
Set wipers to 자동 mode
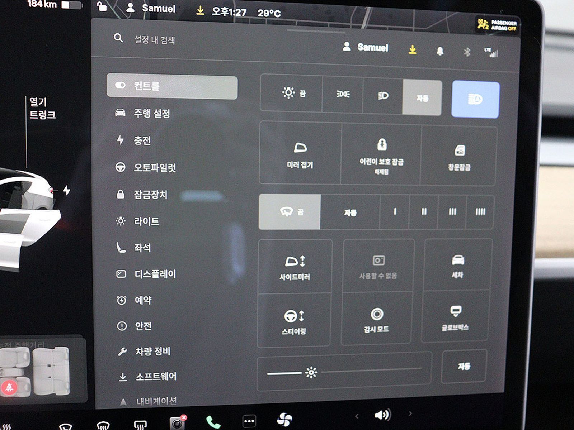350,213
